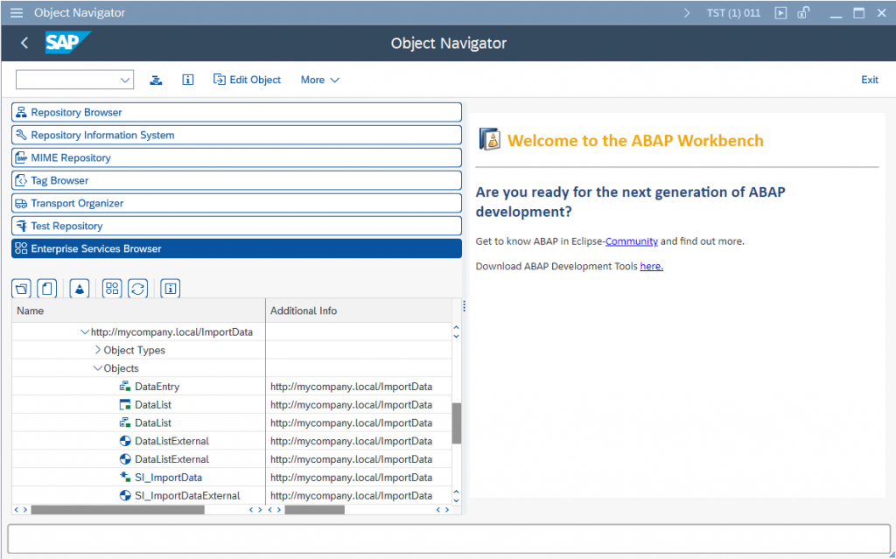Click the create document icon in tree toolbar
Viewport: 896px width, 559px height.
point(47,288)
